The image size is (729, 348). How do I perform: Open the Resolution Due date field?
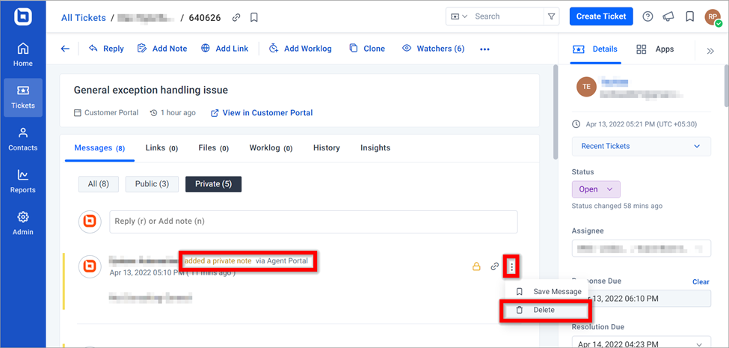(x=641, y=342)
